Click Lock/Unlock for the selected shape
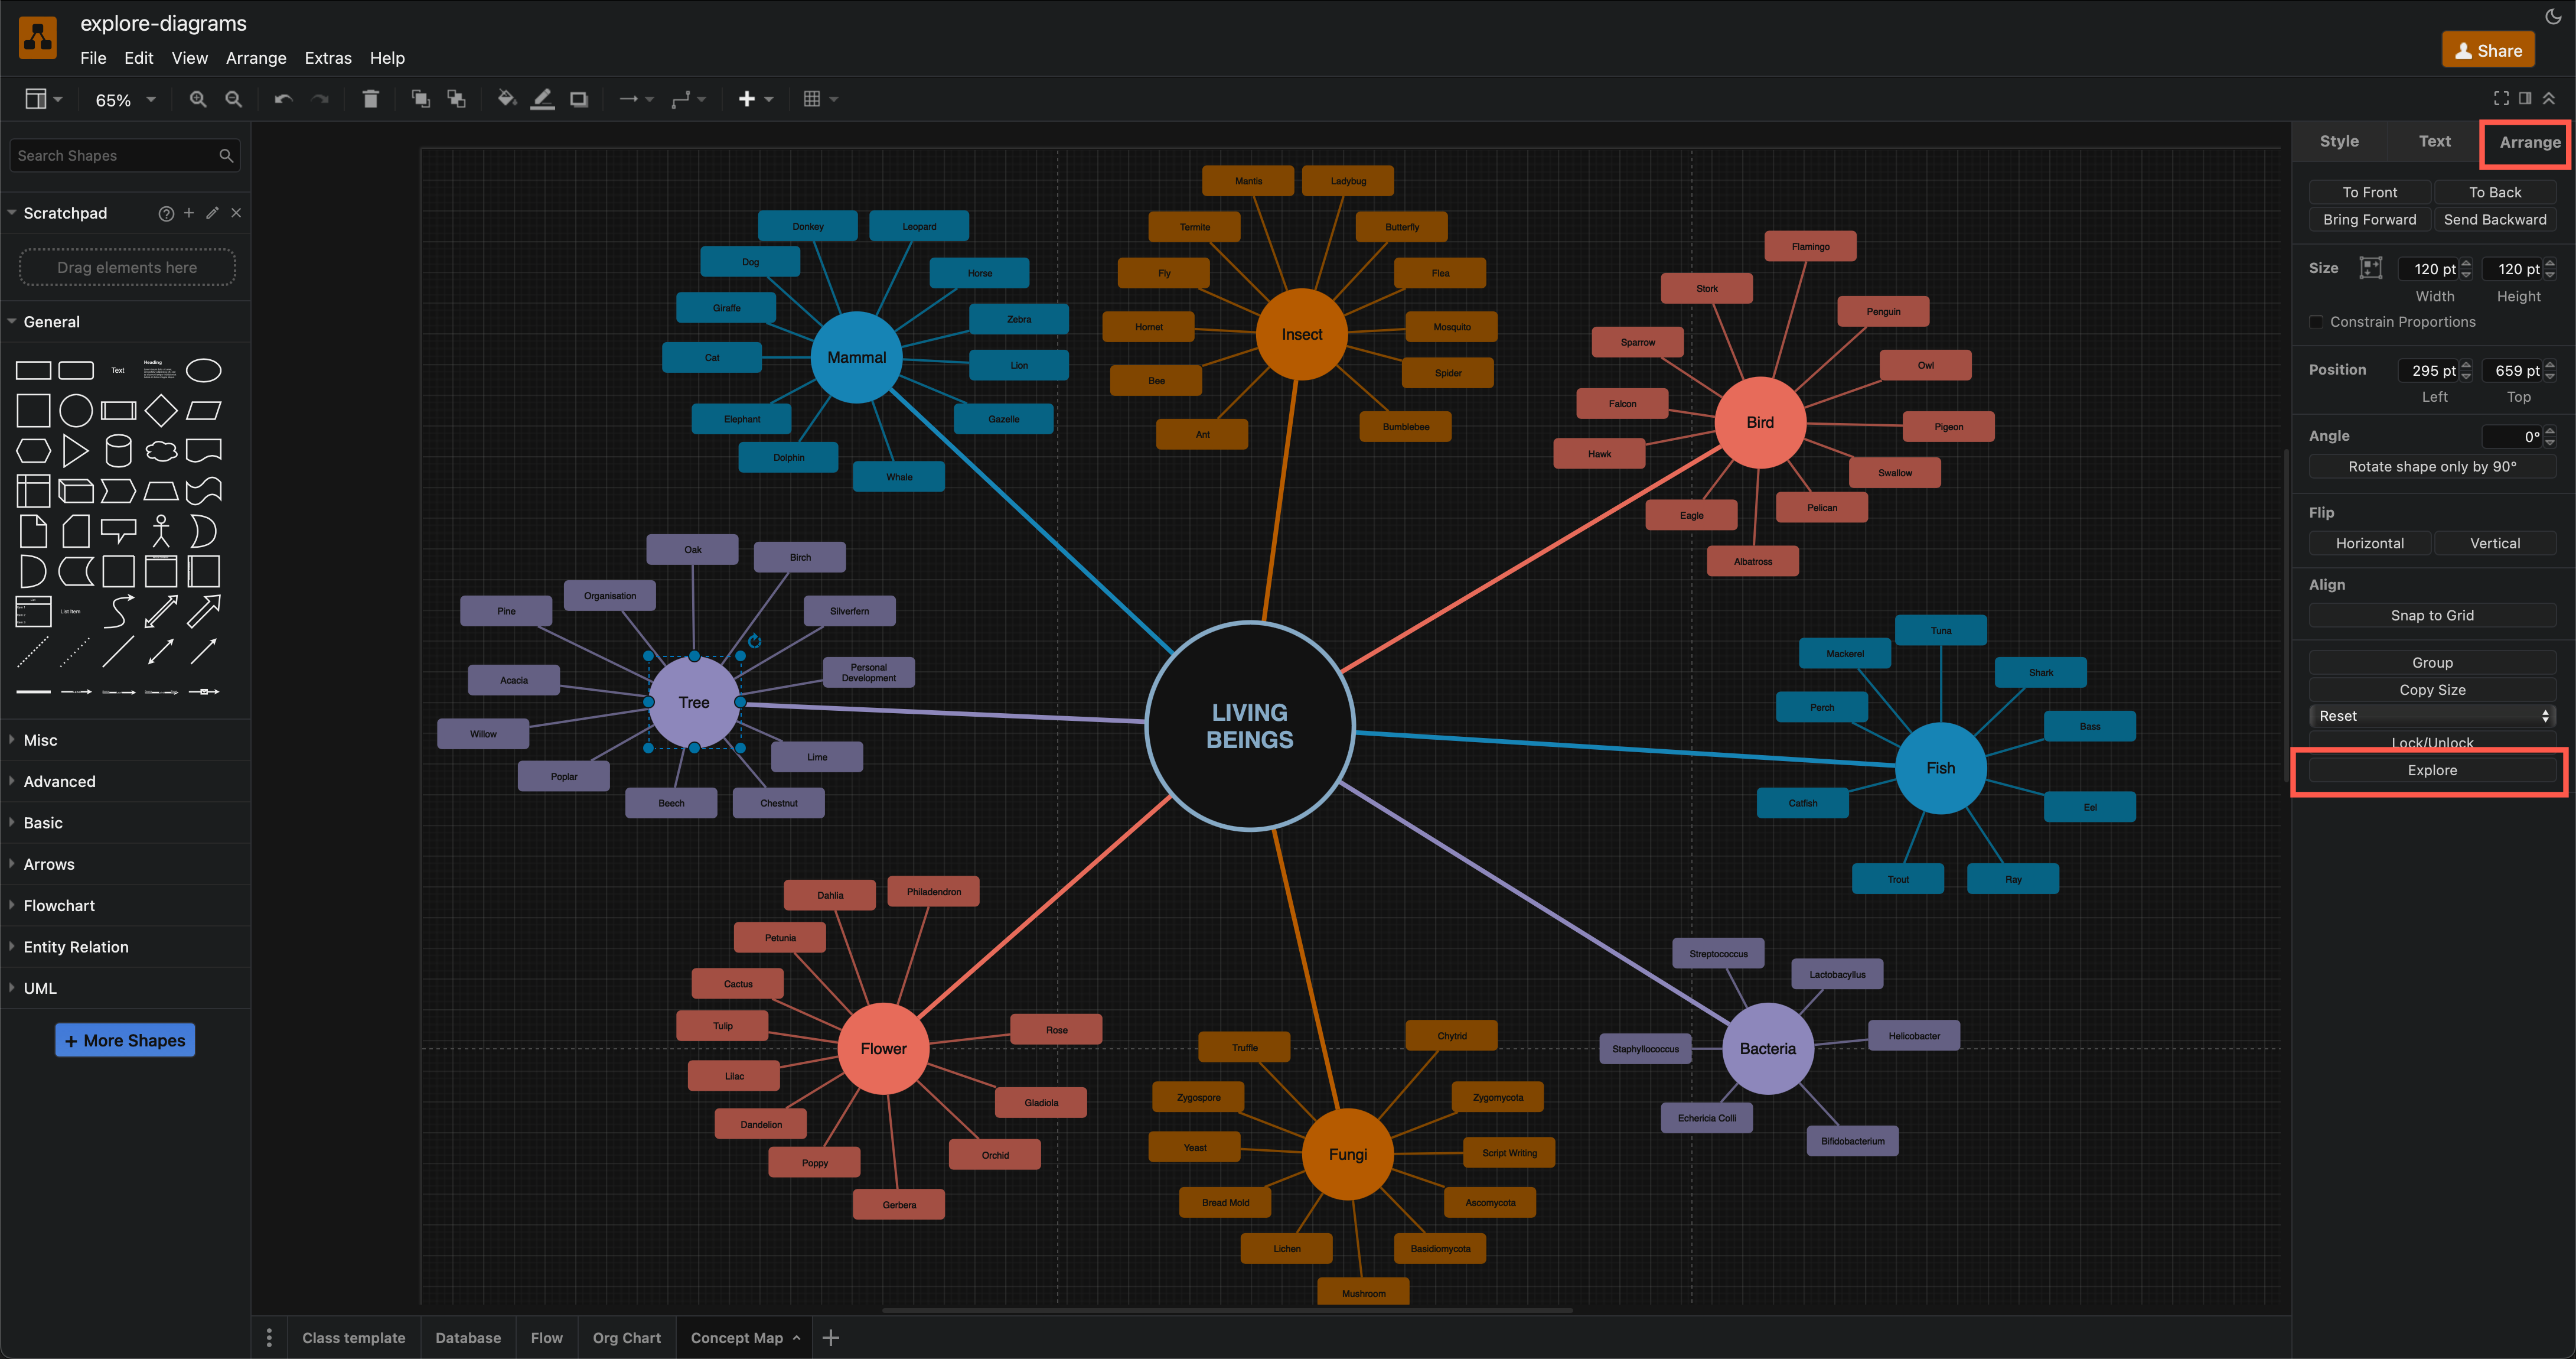 pos(2431,743)
